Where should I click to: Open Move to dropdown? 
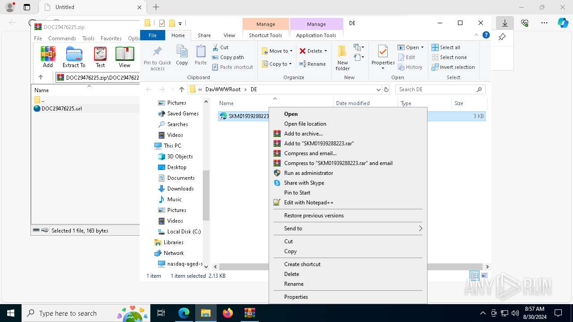277,51
